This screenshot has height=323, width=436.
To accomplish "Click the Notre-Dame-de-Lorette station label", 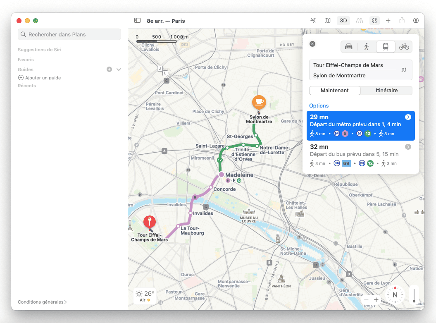I will 274,150.
